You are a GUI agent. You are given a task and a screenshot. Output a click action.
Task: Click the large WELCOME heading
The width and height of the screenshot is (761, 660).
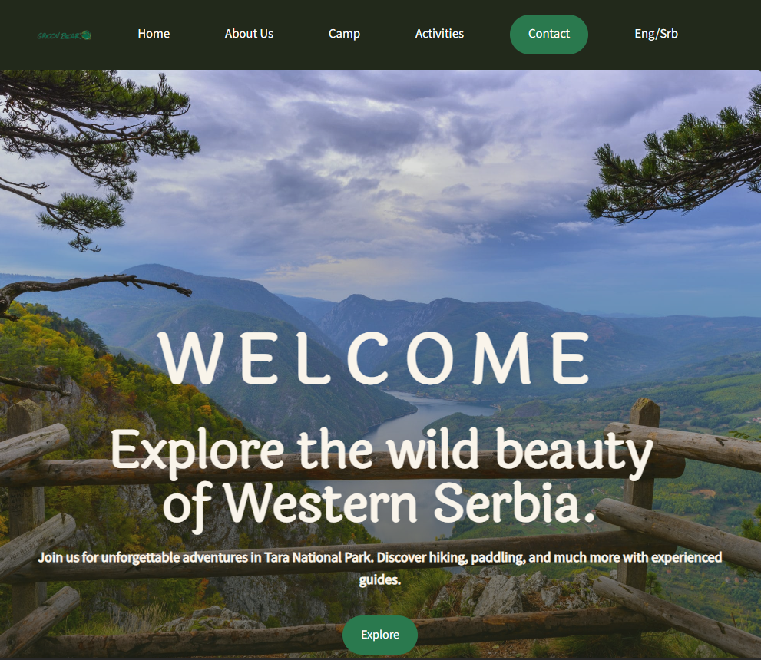point(375,359)
